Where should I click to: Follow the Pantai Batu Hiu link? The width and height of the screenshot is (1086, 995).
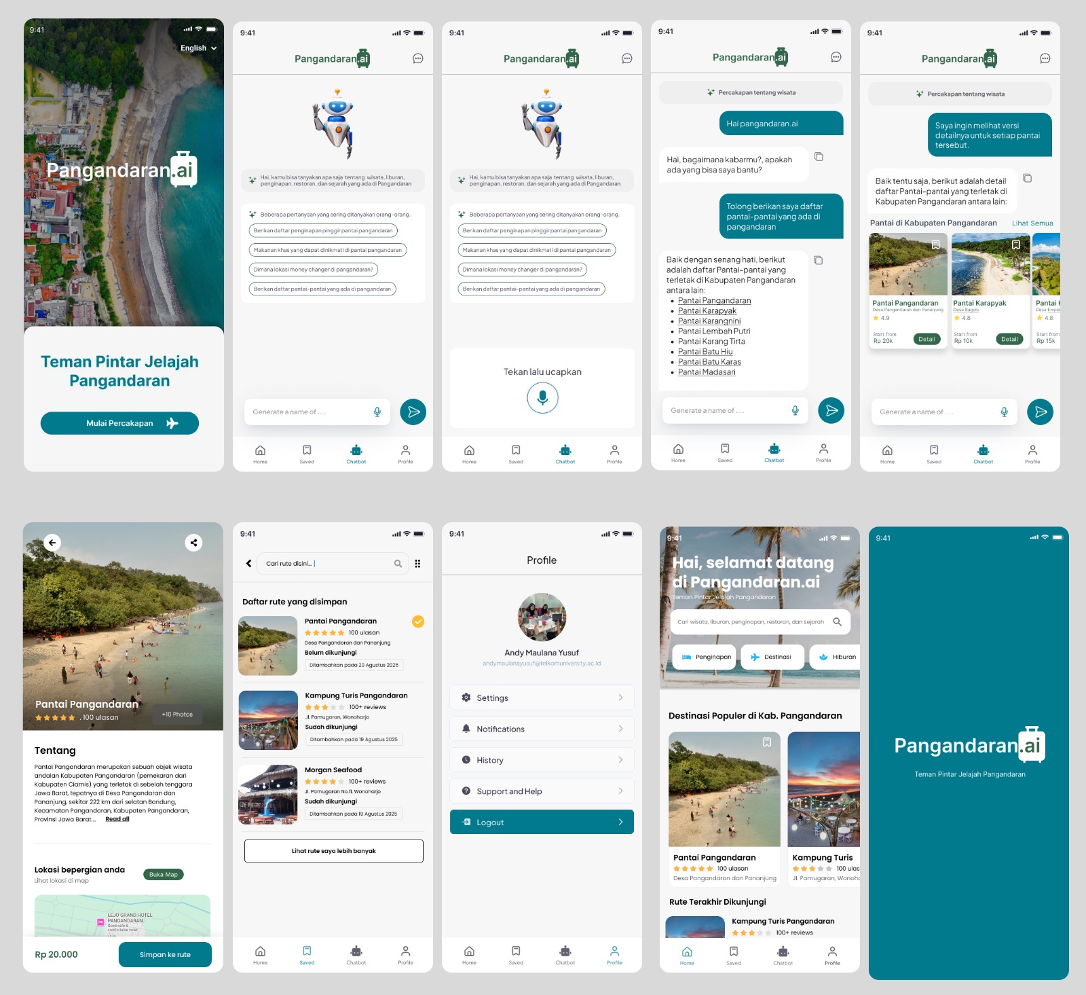[x=705, y=352]
